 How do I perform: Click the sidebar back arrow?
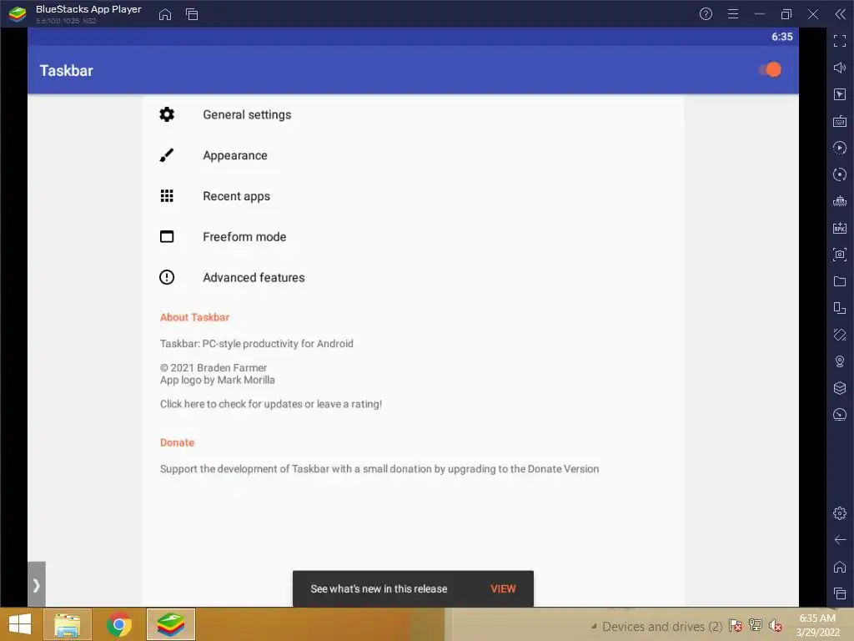pyautogui.click(x=840, y=540)
